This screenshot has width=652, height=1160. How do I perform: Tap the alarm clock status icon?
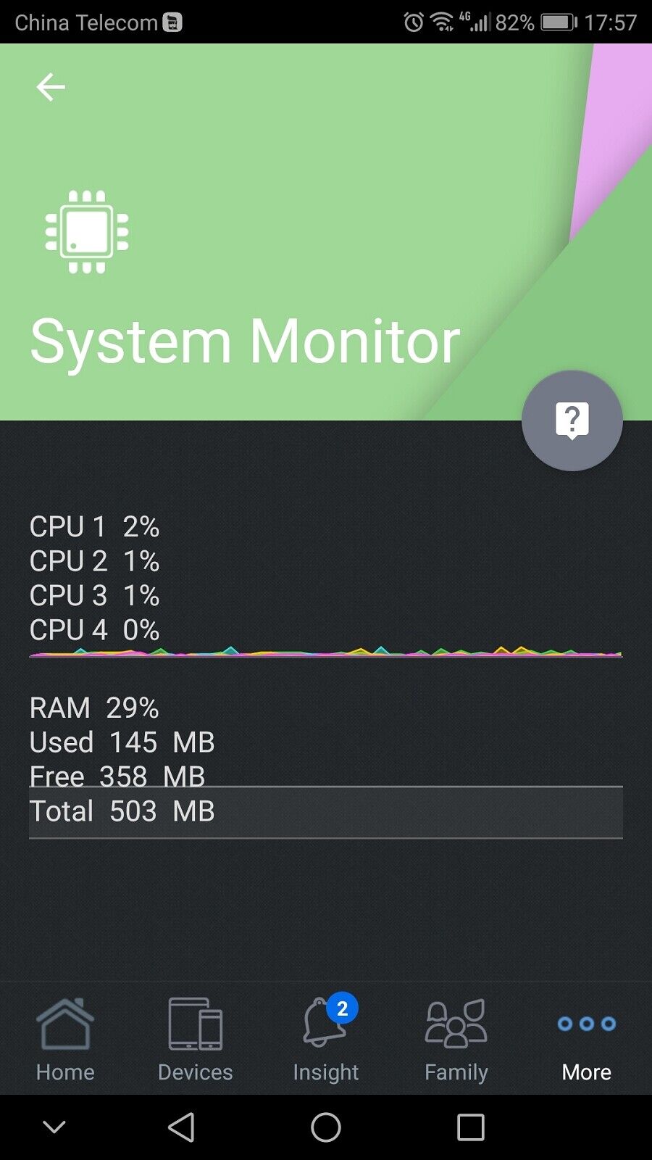point(414,22)
